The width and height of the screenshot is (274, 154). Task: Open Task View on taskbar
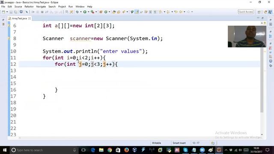coord(83,150)
